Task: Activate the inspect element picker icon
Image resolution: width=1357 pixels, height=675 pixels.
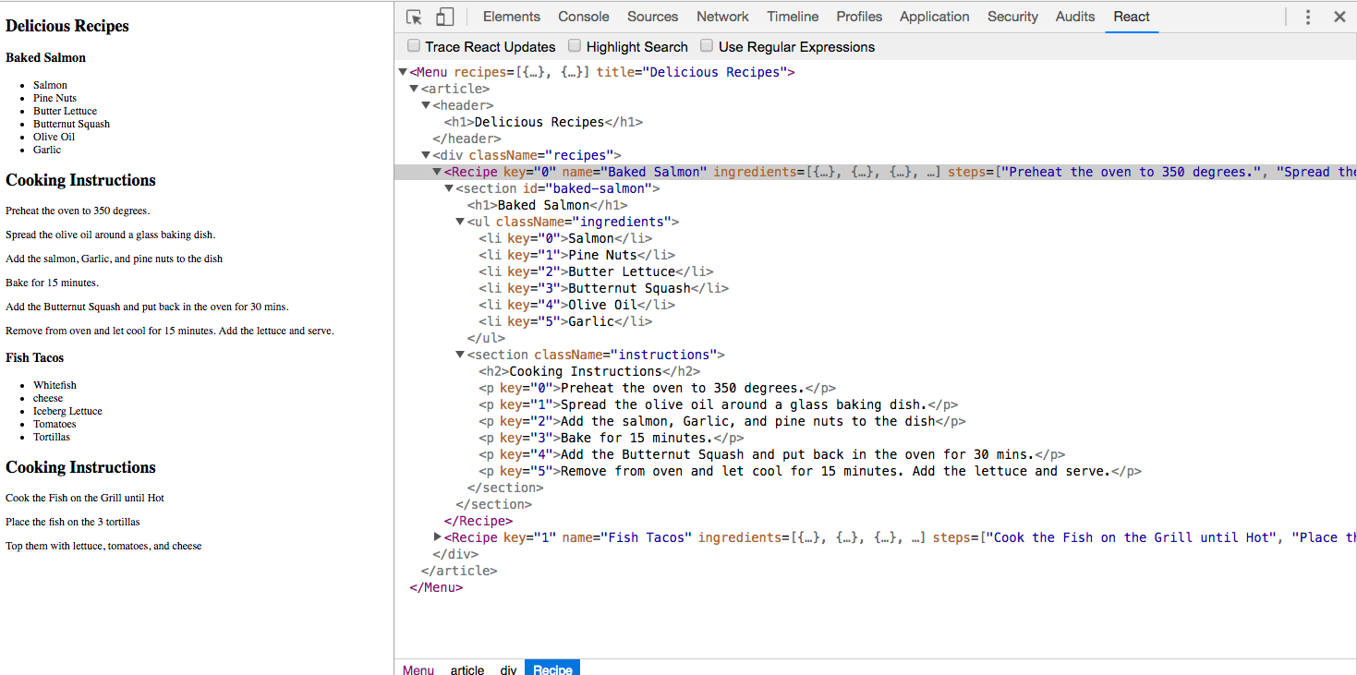Action: point(414,17)
